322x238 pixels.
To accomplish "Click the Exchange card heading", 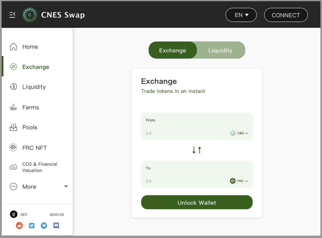I will pos(159,81).
